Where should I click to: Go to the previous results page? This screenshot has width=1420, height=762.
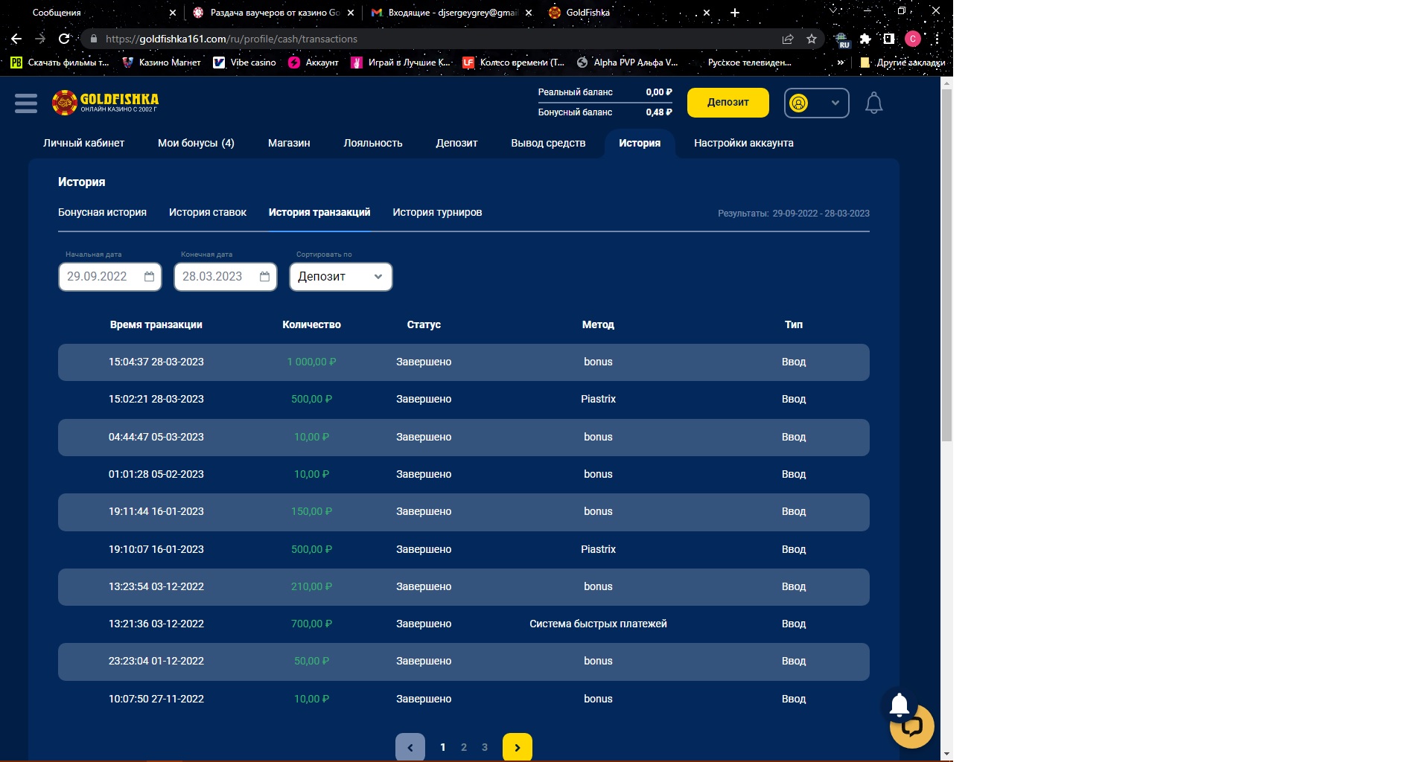[x=410, y=747]
